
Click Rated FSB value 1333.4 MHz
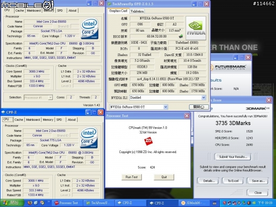(x=36, y=195)
